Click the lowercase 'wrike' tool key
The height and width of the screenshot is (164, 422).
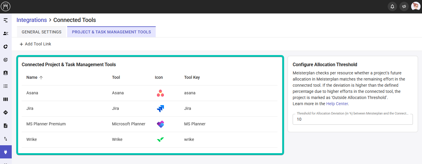189,139
